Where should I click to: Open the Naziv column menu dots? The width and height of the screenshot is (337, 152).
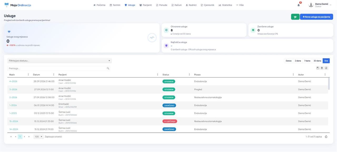click(28, 75)
